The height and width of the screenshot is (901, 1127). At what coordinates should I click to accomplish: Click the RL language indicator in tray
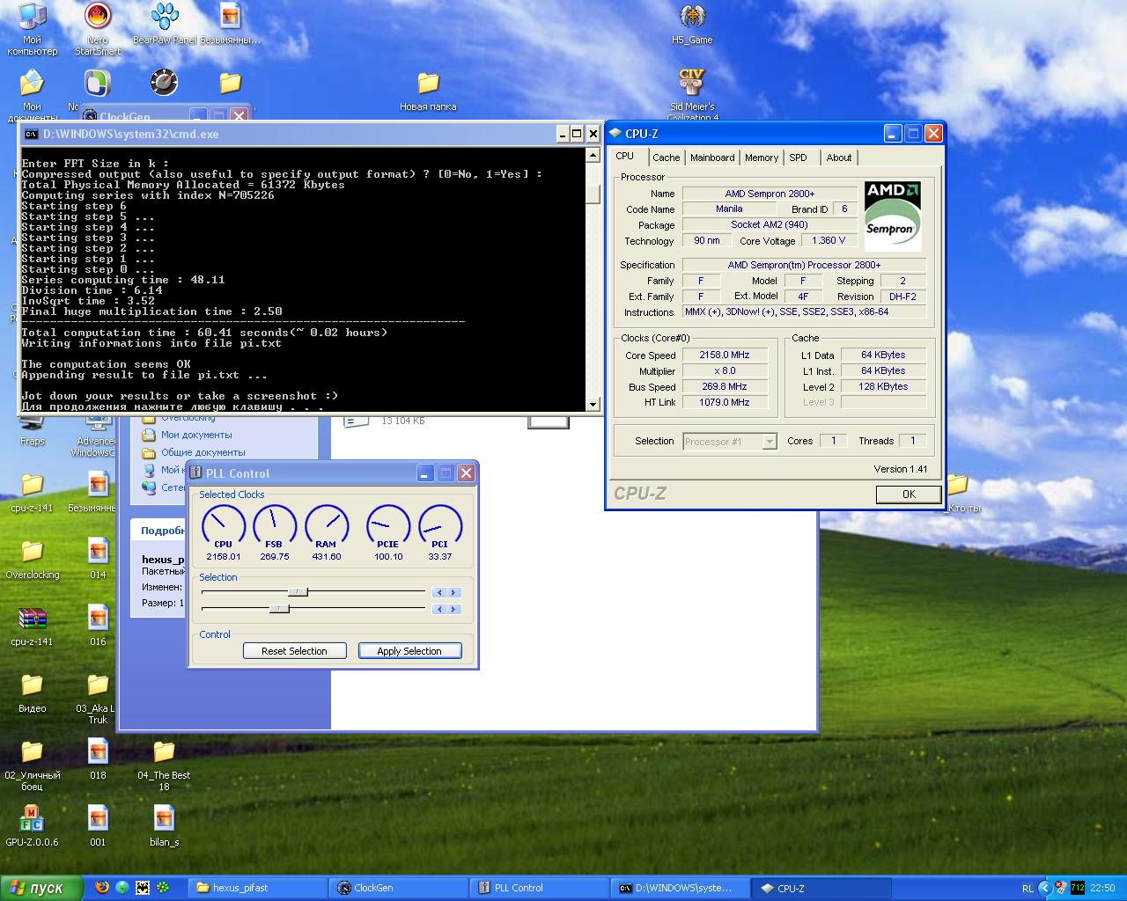tap(1028, 889)
